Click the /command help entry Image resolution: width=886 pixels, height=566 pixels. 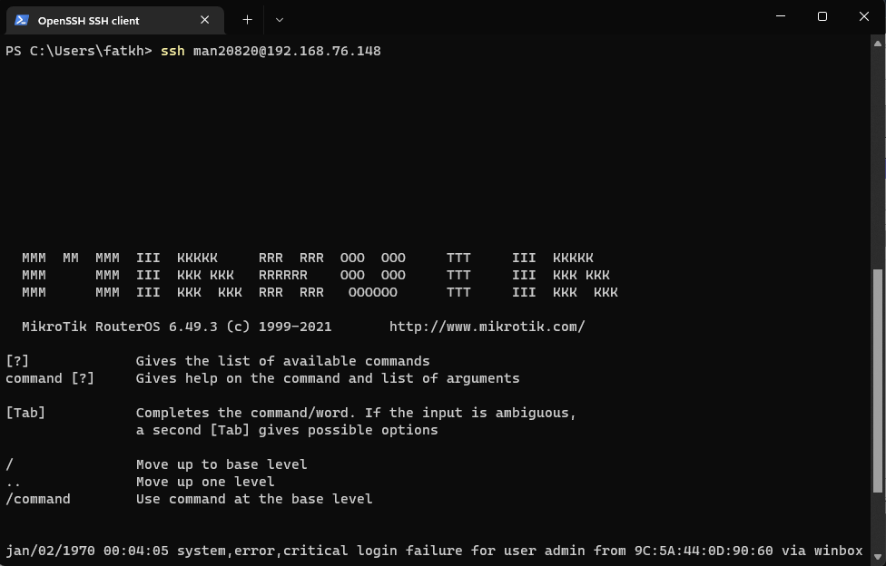(x=38, y=499)
